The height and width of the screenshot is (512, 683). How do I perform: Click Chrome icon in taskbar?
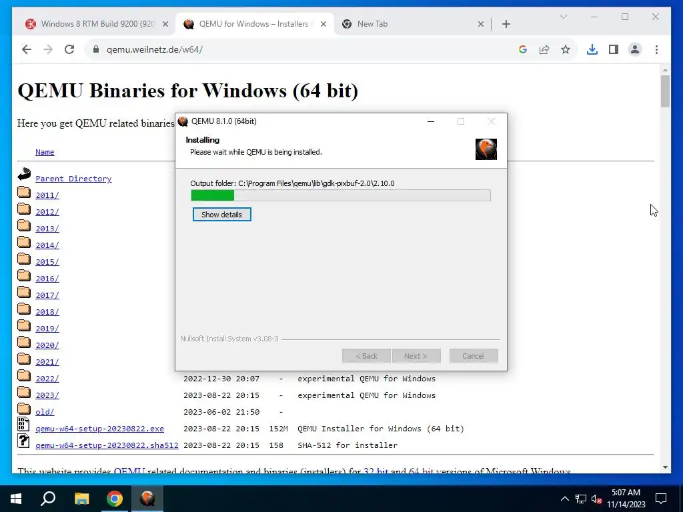click(115, 499)
